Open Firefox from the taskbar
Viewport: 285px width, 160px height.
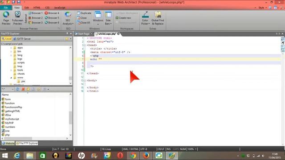pos(146,156)
